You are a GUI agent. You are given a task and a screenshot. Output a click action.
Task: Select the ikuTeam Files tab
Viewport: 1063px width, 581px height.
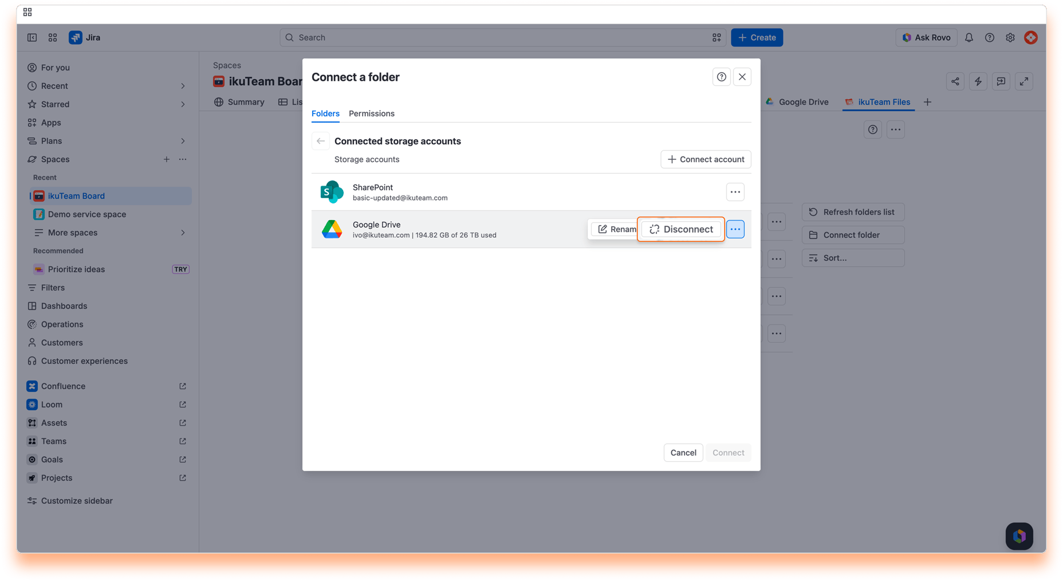coord(878,102)
